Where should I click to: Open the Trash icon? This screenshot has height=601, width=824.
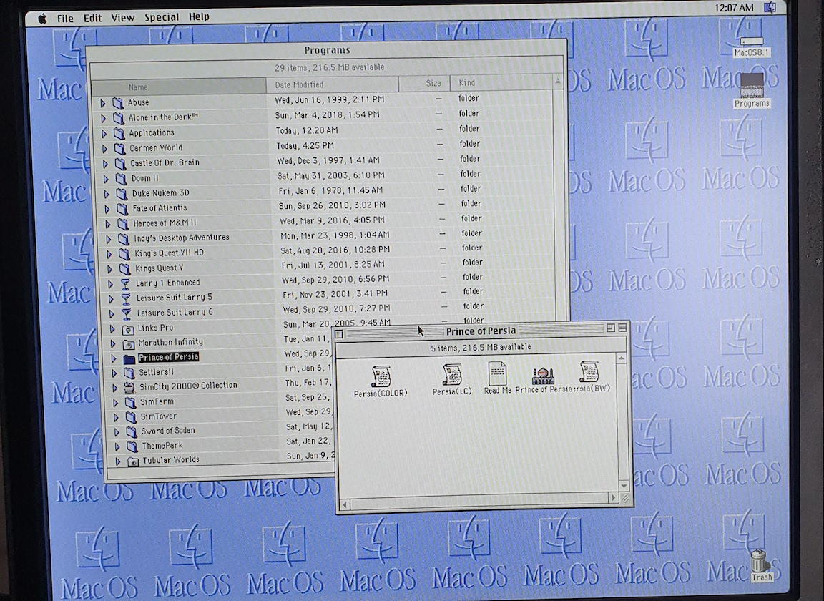(760, 561)
